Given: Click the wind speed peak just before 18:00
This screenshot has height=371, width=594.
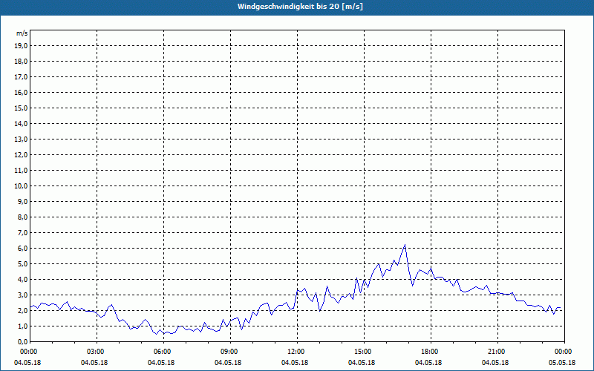Looking at the screenshot, I should click(x=405, y=245).
